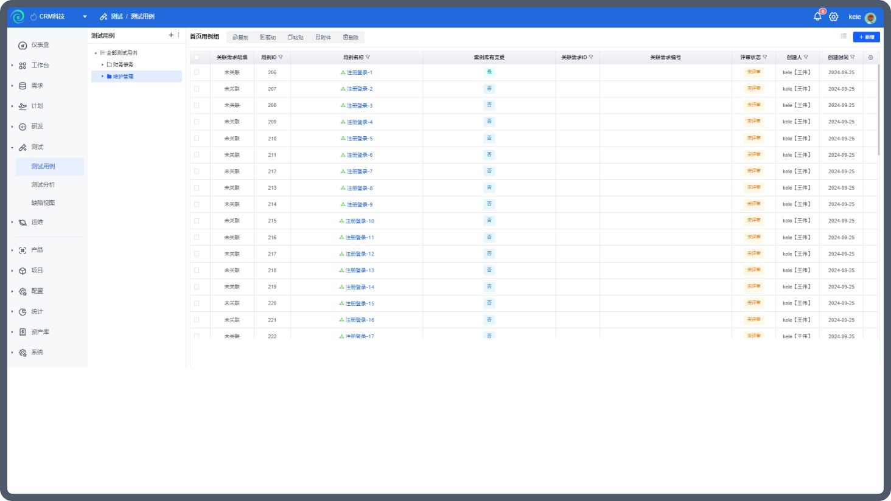The image size is (891, 501).
Task: Click the 复制 copy toolbar button
Action: (240, 38)
